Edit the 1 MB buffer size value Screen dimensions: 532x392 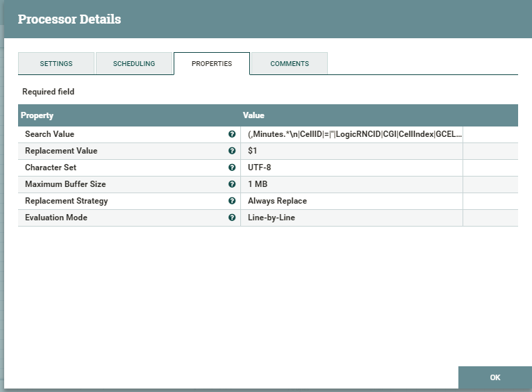tap(351, 184)
